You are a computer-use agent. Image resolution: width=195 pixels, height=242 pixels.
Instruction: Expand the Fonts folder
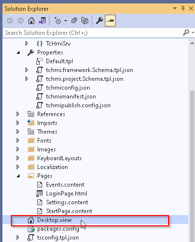click(x=18, y=141)
